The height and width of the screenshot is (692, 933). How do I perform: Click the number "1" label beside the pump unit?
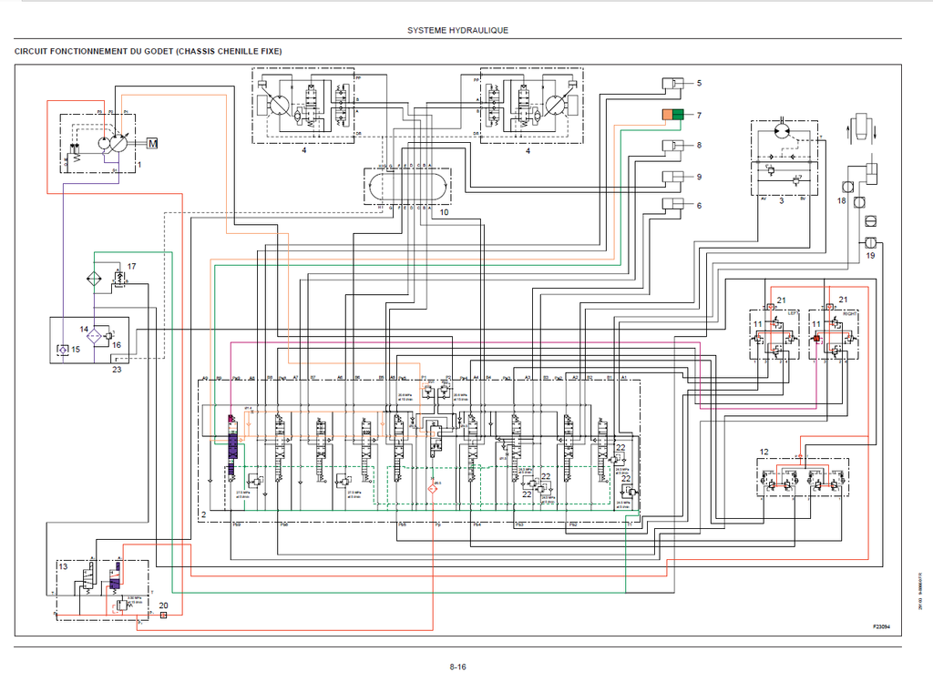139,165
